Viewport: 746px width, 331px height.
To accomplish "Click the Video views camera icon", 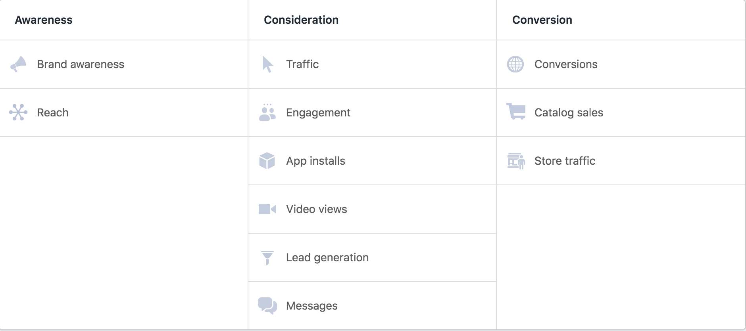I will pos(267,209).
